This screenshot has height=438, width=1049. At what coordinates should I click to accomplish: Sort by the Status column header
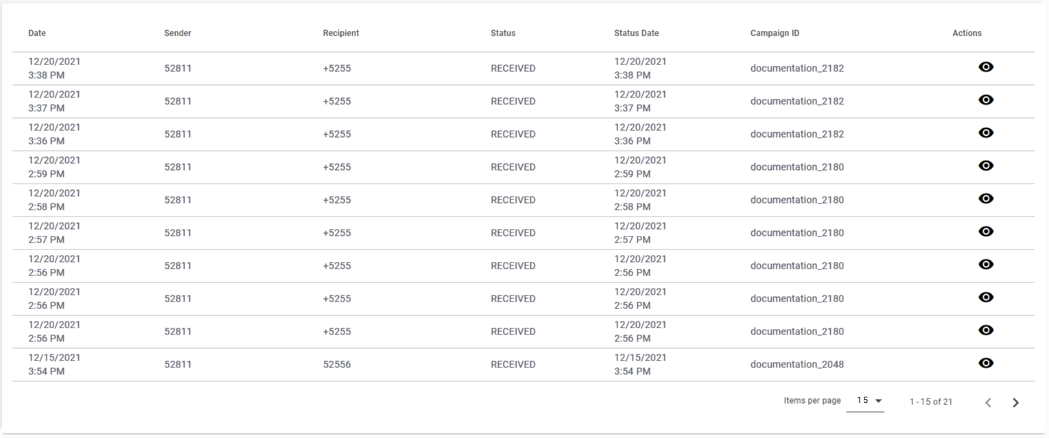coord(502,32)
